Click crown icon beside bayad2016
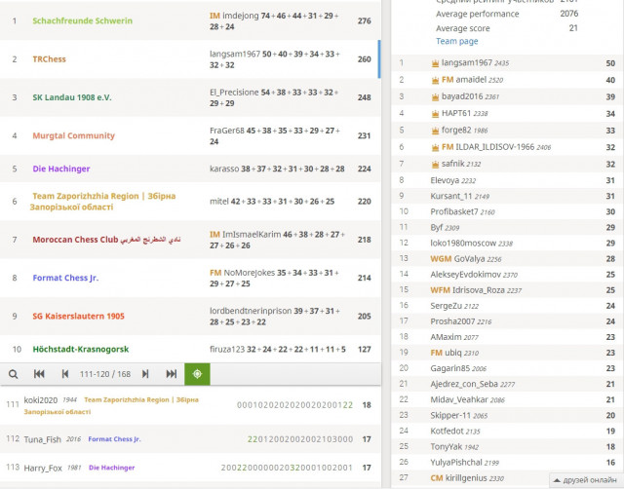This screenshot has width=624, height=489. [435, 96]
